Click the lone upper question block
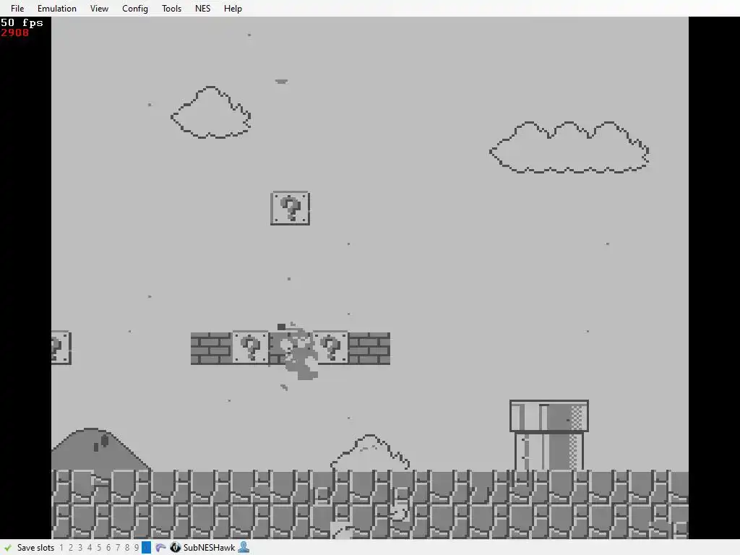Screen dimensions: 740x555 pos(291,208)
